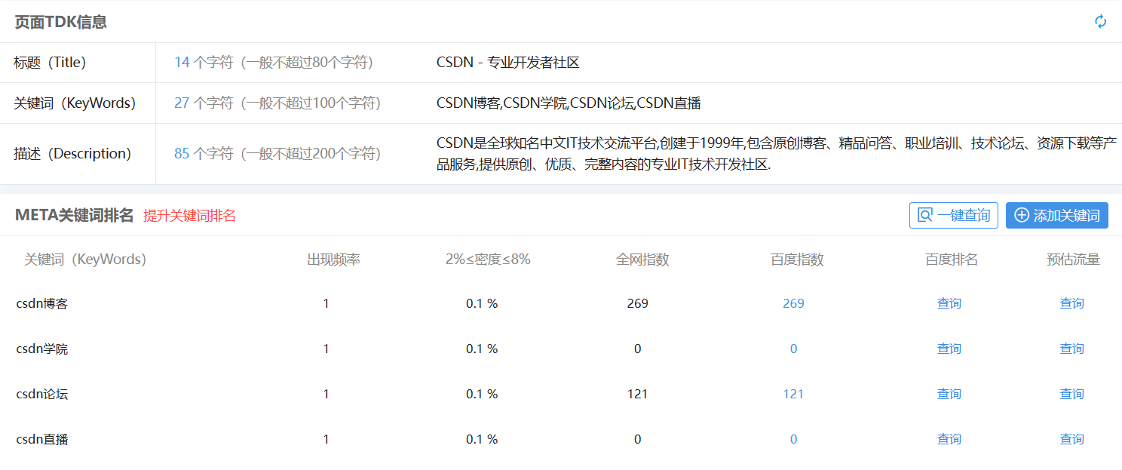The image size is (1122, 470).
Task: Click the 0.1 % density for csdn直播
Action: (x=482, y=439)
